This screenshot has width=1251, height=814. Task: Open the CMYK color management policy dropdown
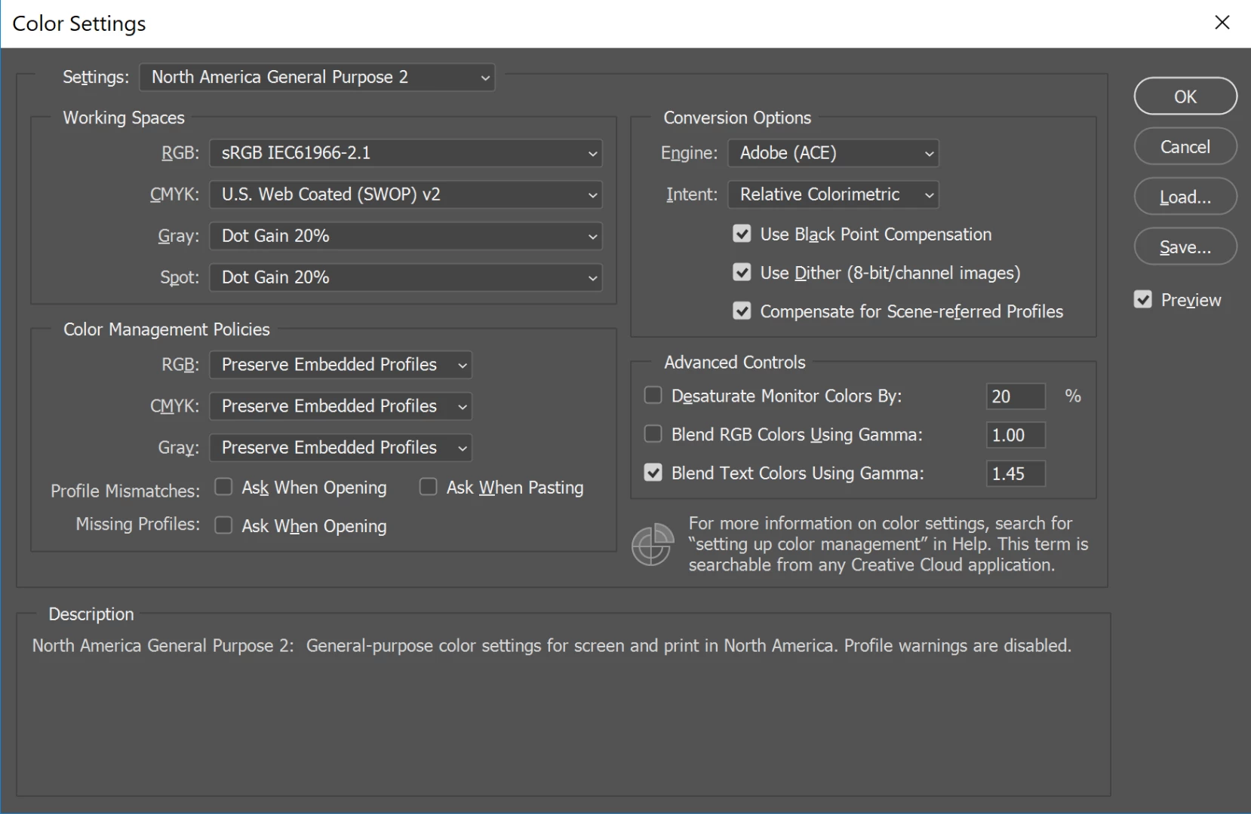(x=341, y=406)
